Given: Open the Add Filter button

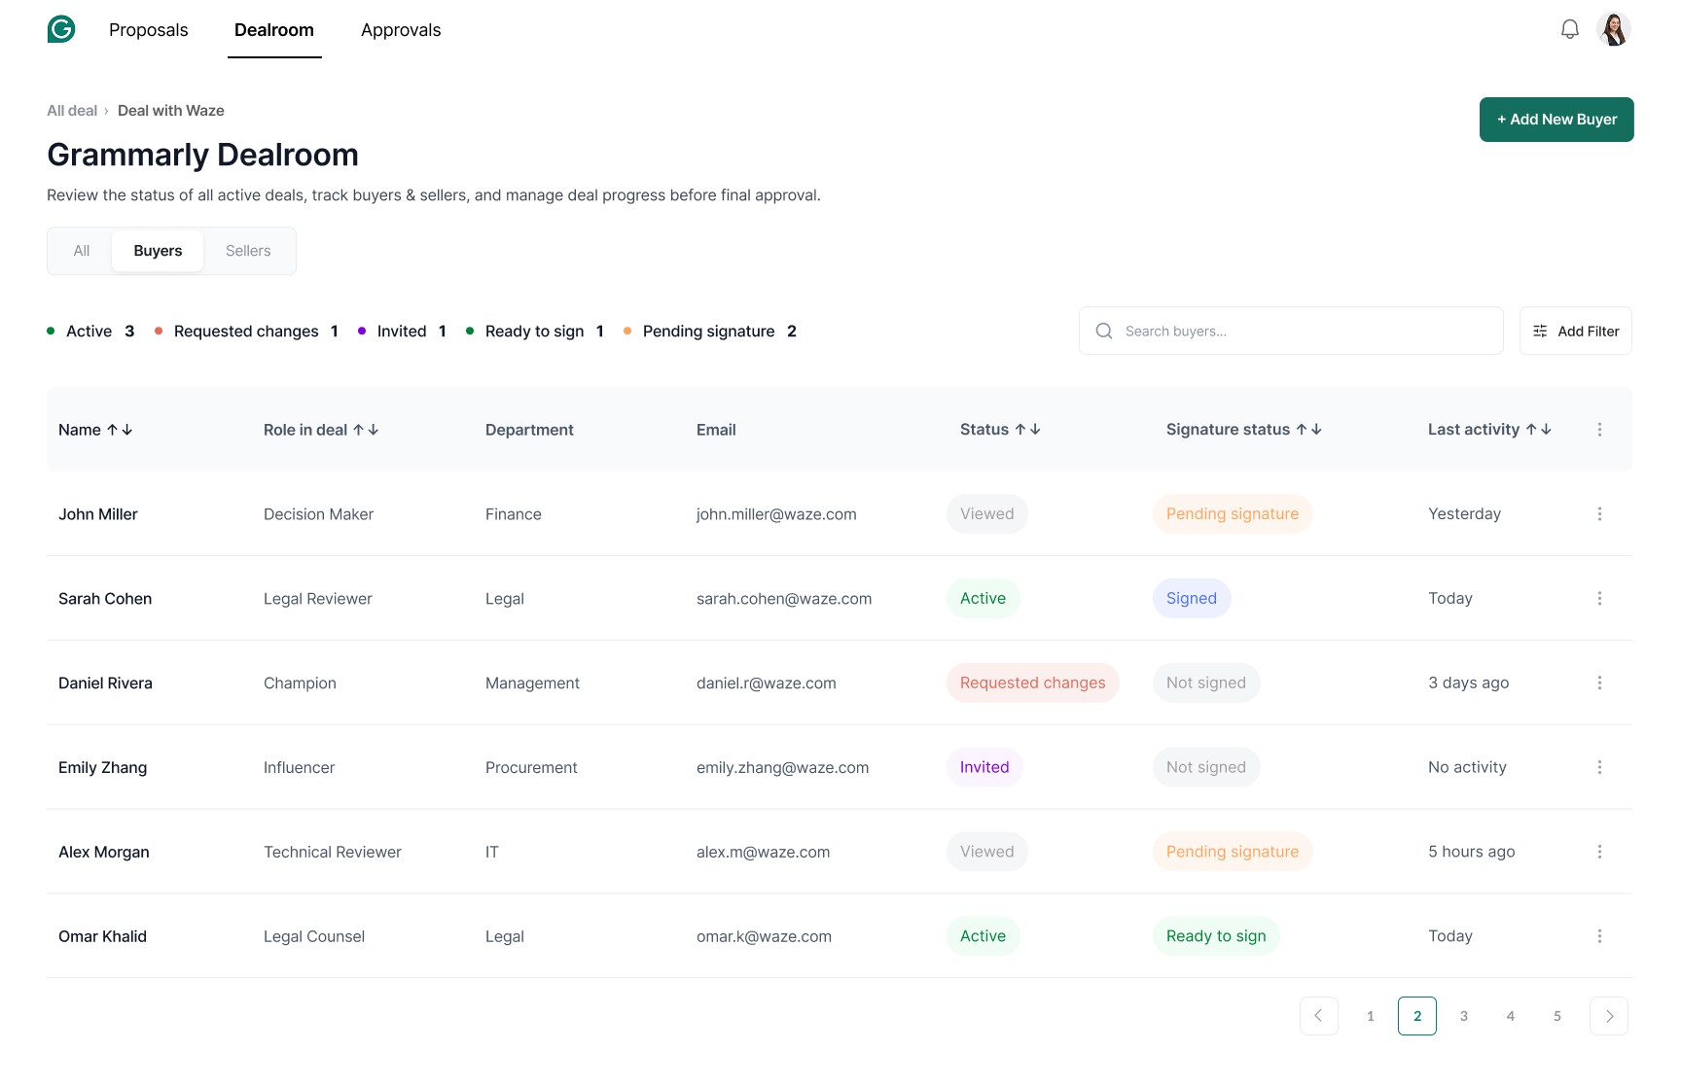Looking at the screenshot, I should click(1575, 331).
